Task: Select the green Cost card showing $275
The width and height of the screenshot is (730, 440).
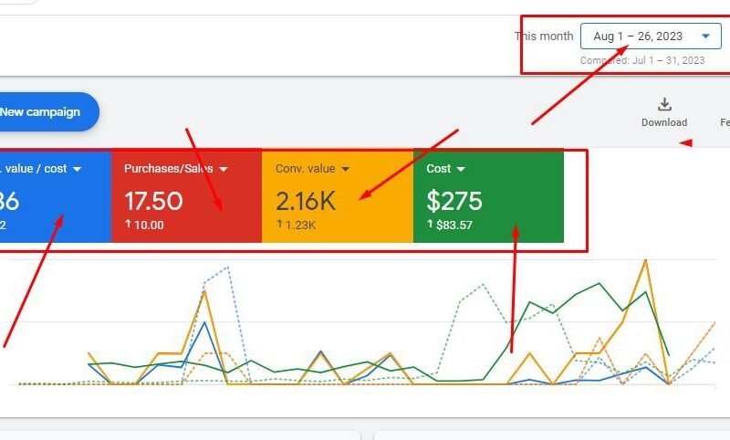Action: [x=454, y=201]
